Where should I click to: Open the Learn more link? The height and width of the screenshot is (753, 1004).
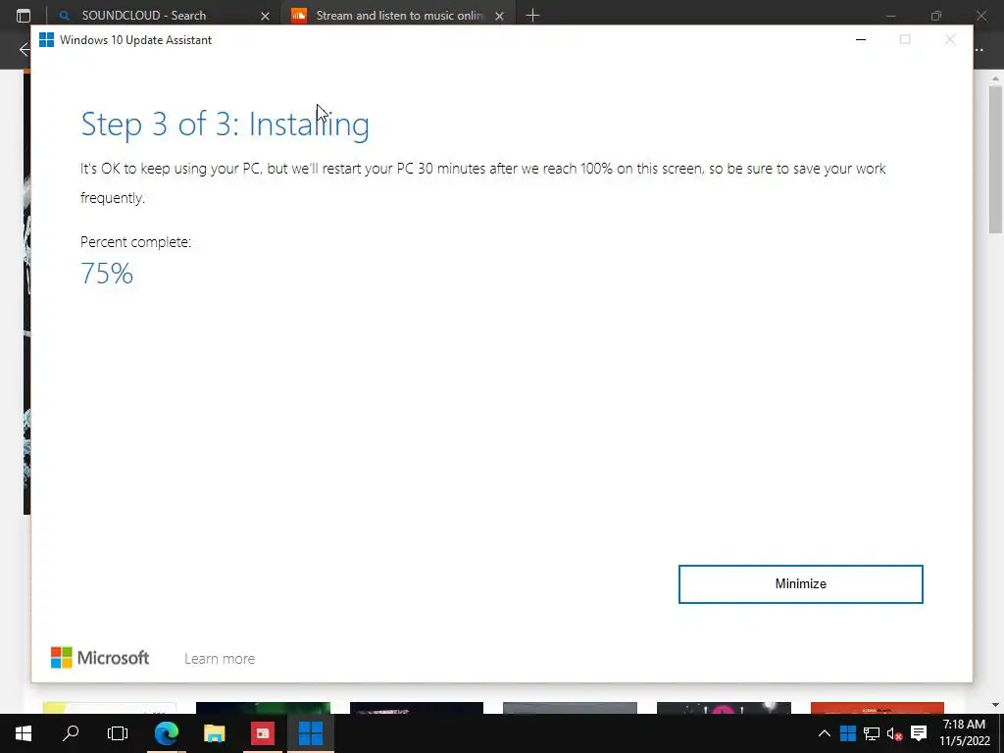click(220, 658)
